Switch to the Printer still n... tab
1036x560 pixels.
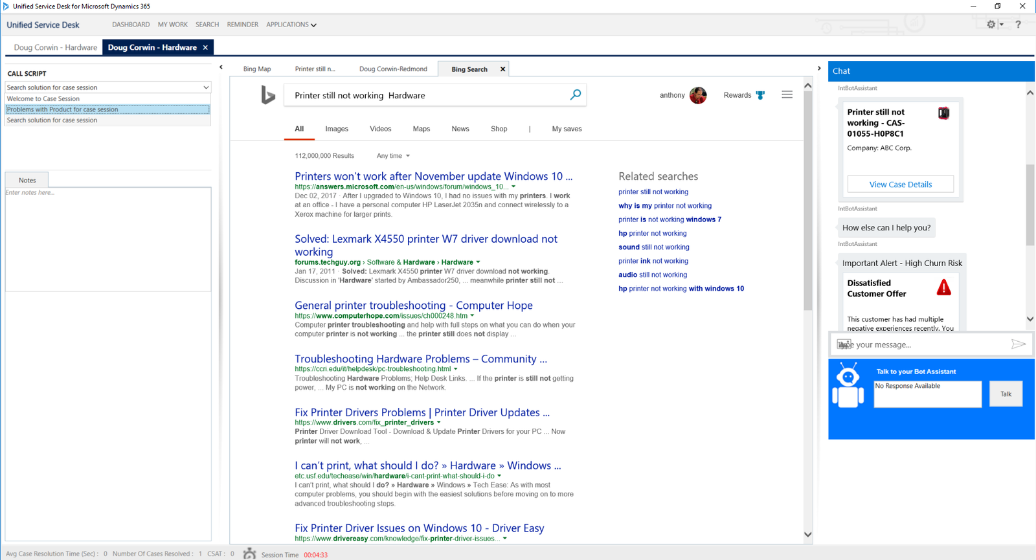[315, 69]
